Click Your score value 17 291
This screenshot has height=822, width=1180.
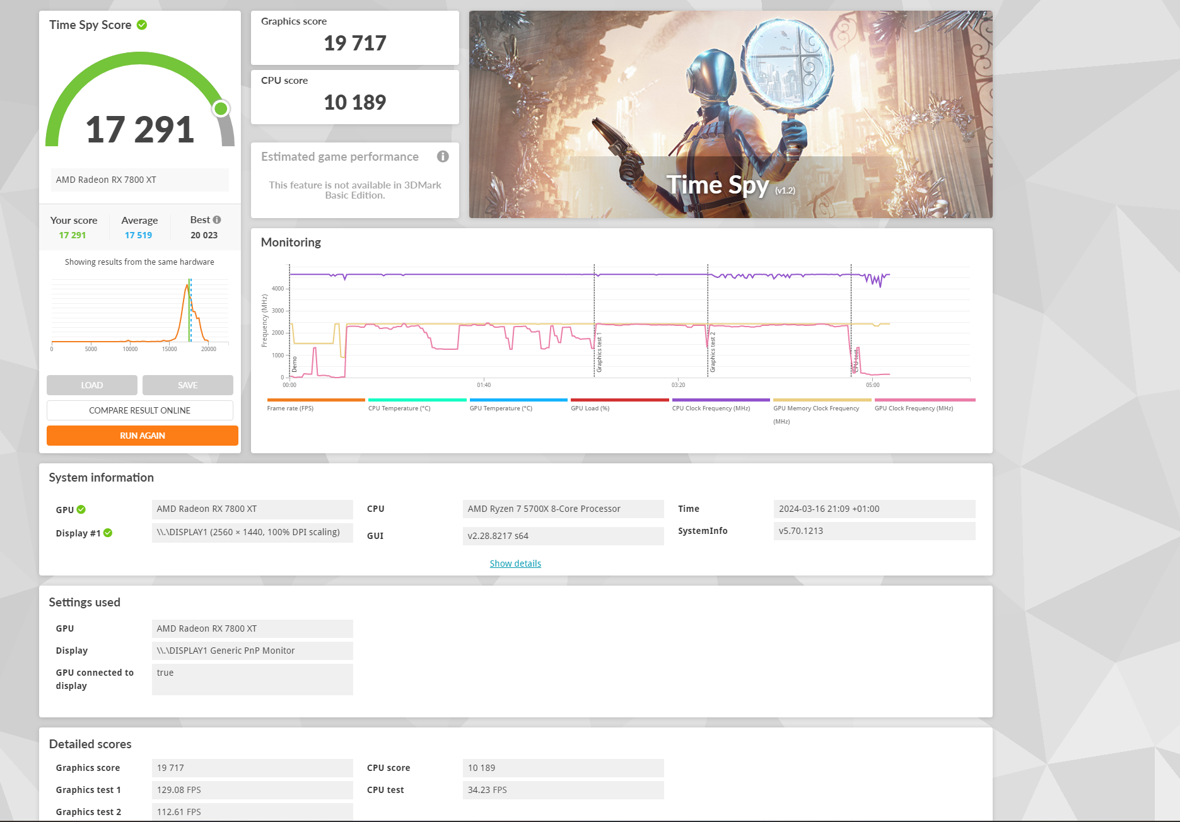[73, 235]
